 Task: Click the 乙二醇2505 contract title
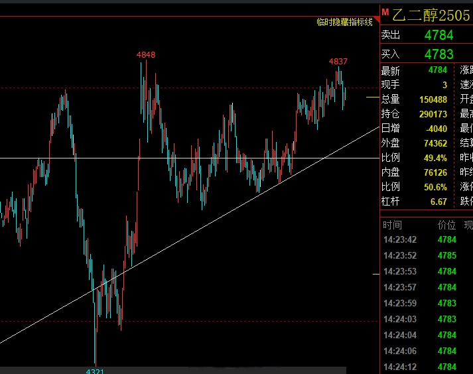(x=431, y=14)
